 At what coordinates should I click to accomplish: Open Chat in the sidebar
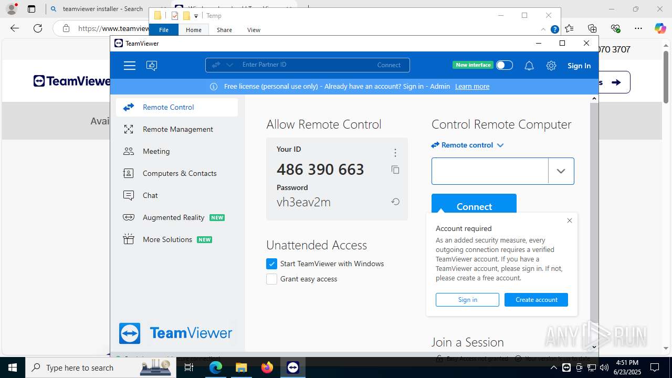[x=177, y=195]
